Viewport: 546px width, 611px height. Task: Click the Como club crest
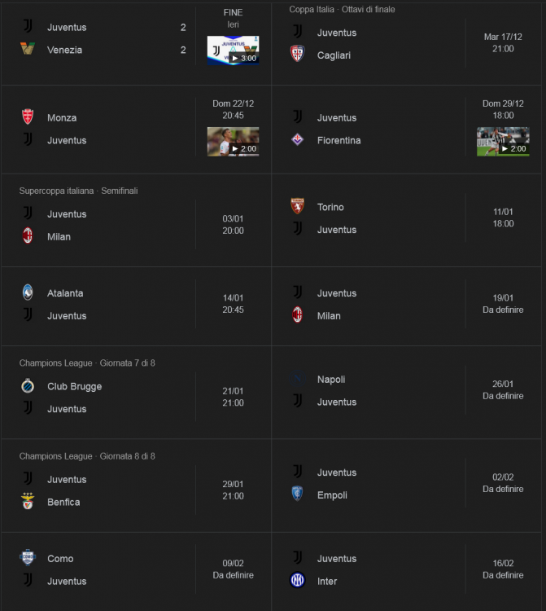(28, 557)
